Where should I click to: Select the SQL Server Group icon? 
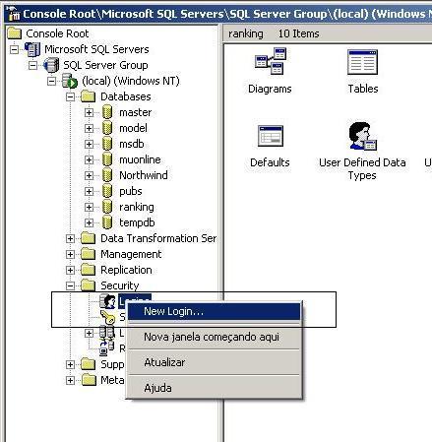pyautogui.click(x=51, y=65)
